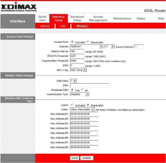Choose Yes for Broadcast SSID

click(x=72, y=90)
